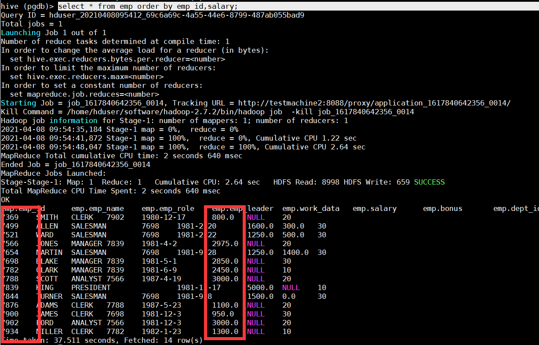Click the NULL value in JONES row
The height and width of the screenshot is (345, 539).
tap(256, 243)
